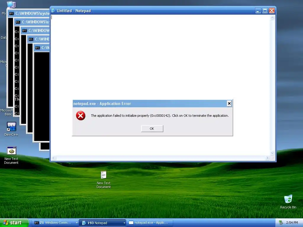Select the New Text Document notepad-page icon

pos(104,175)
